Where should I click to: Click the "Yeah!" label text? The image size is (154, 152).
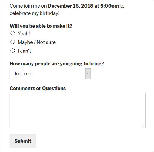24,34
